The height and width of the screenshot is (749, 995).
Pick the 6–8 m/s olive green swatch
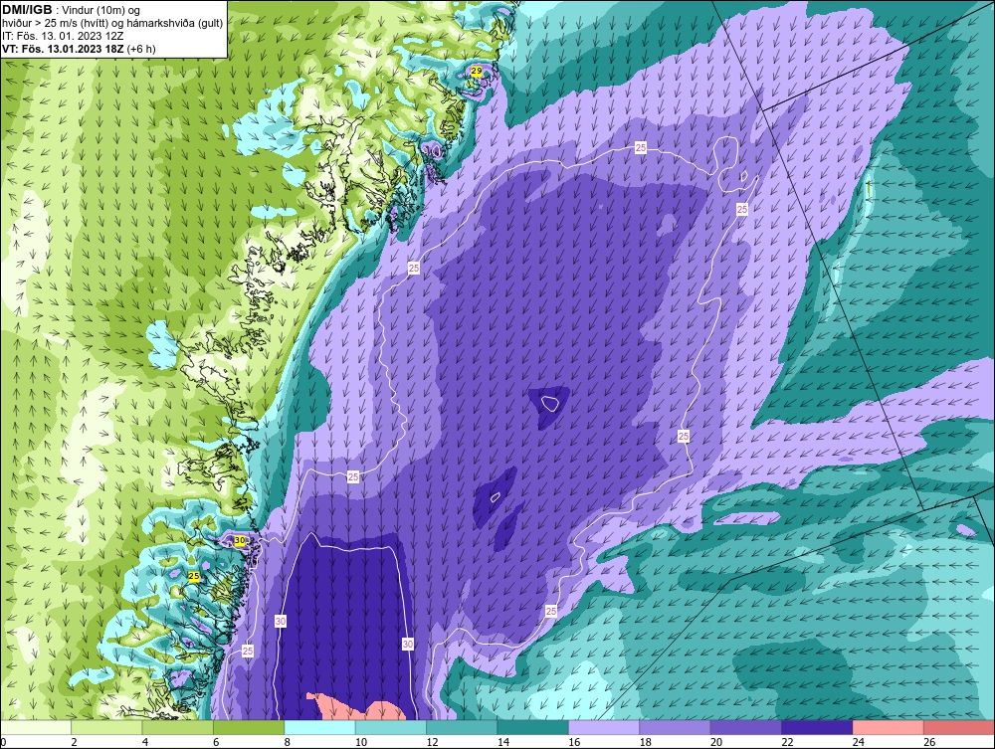[x=249, y=727]
